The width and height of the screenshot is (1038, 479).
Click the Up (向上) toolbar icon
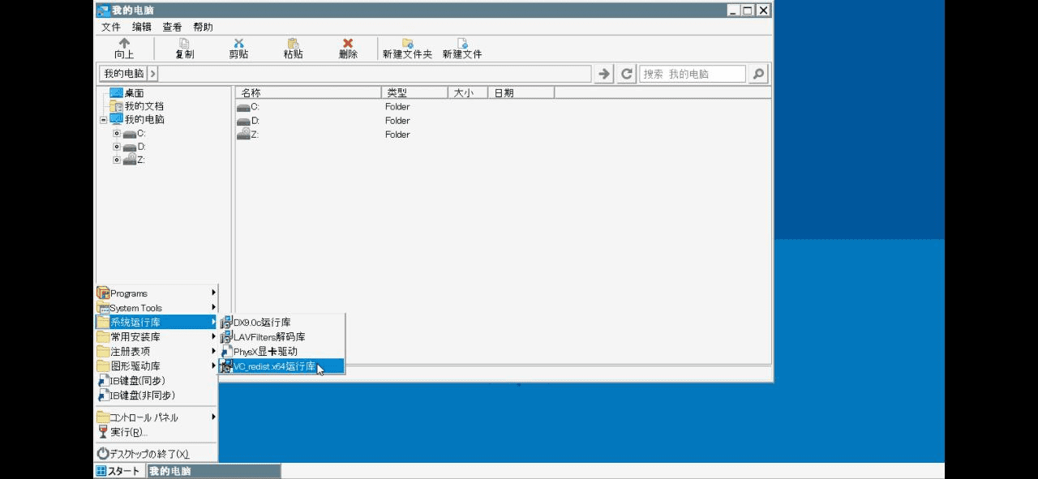pos(124,44)
